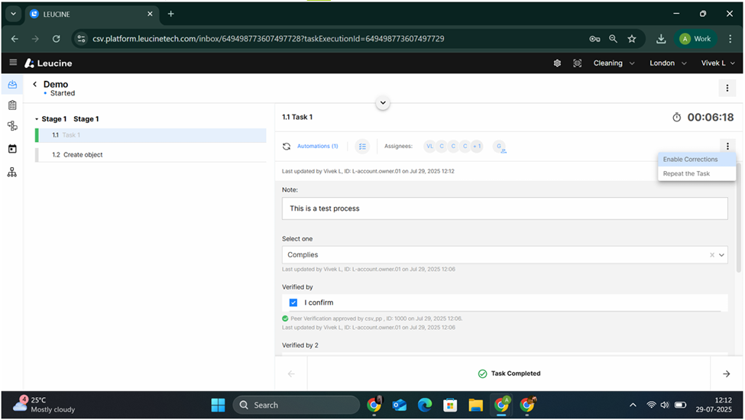Expand the 'Complies' select dropdown
This screenshot has width=745, height=420.
tap(722, 255)
